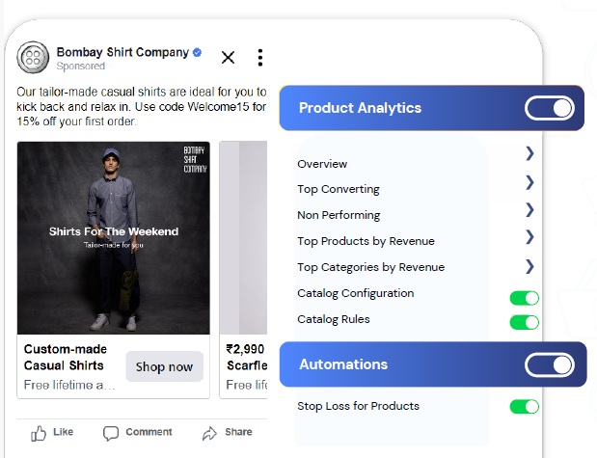The width and height of the screenshot is (597, 458).
Task: Like the sponsored post
Action: (52, 433)
